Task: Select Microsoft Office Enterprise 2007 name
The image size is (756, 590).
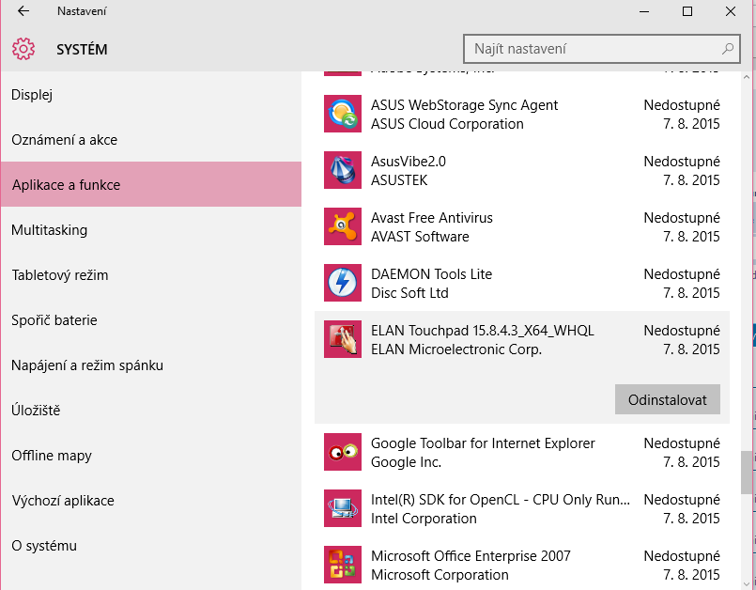Action: (471, 556)
